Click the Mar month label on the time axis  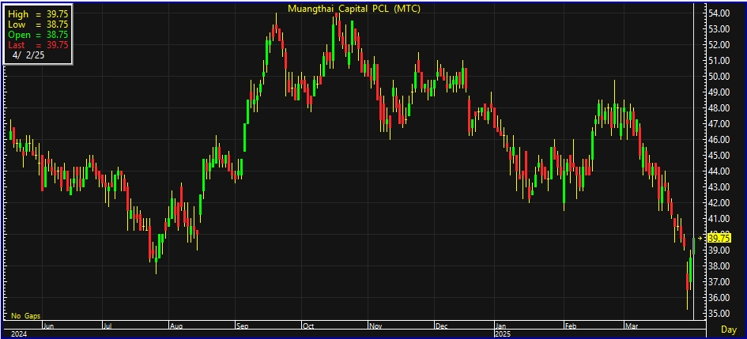pos(632,325)
